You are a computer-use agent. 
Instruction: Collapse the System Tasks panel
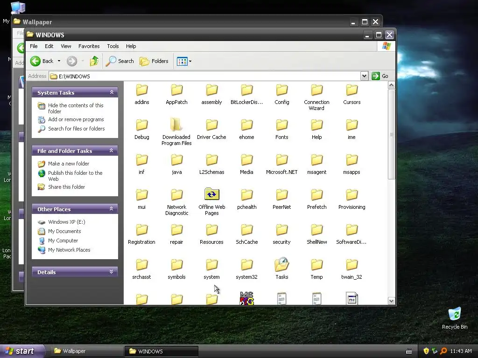112,92
